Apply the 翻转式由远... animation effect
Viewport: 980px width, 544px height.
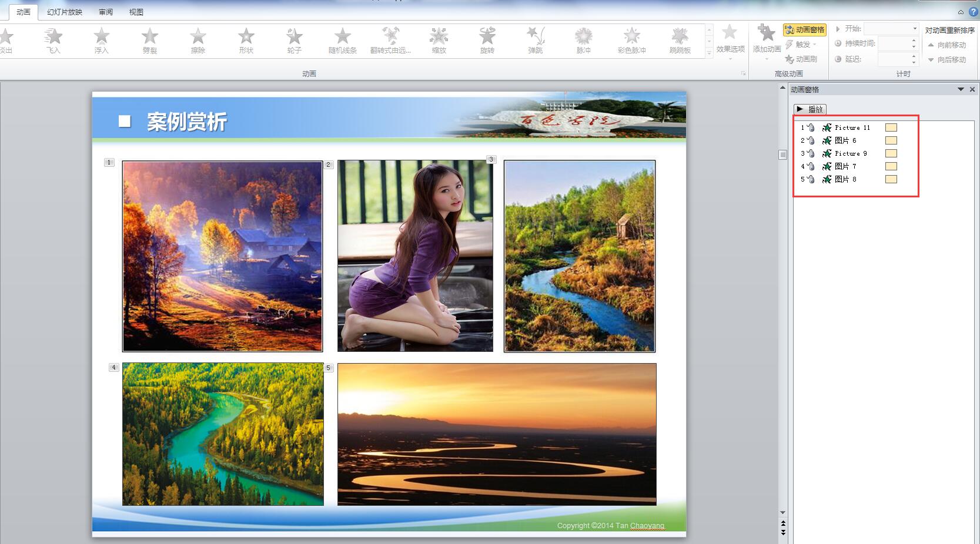391,41
